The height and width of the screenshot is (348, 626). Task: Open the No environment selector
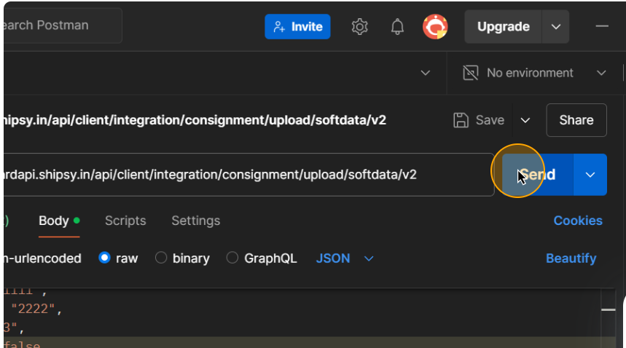point(535,73)
